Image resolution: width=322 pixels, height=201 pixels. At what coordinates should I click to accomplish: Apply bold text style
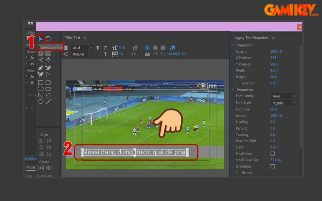click(98, 48)
